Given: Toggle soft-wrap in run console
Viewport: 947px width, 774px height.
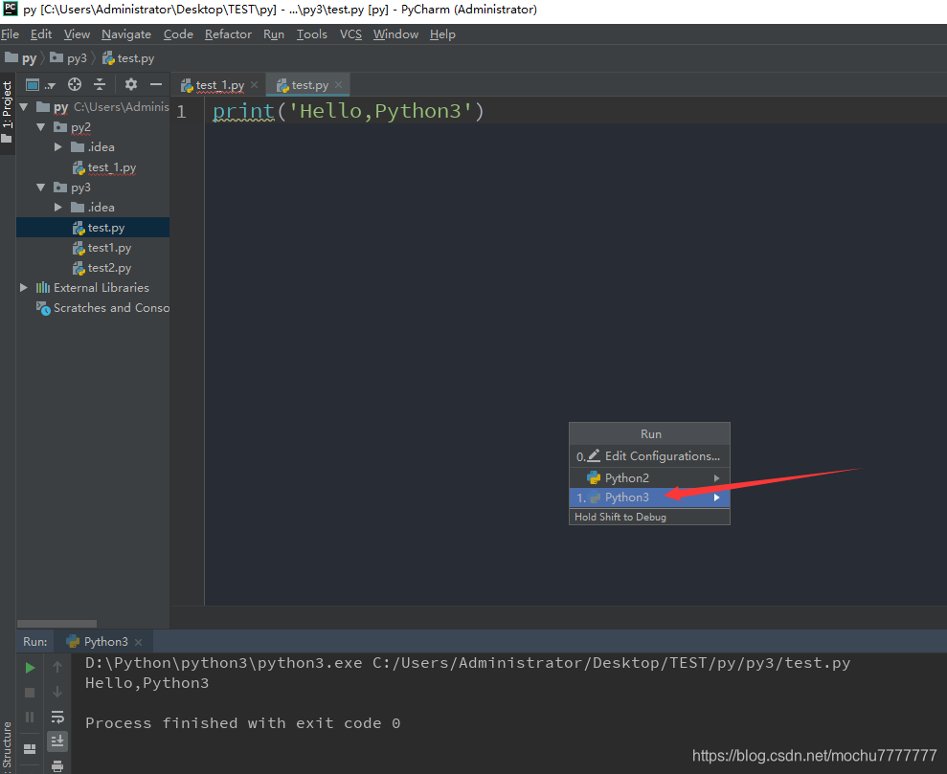Looking at the screenshot, I should (x=57, y=717).
